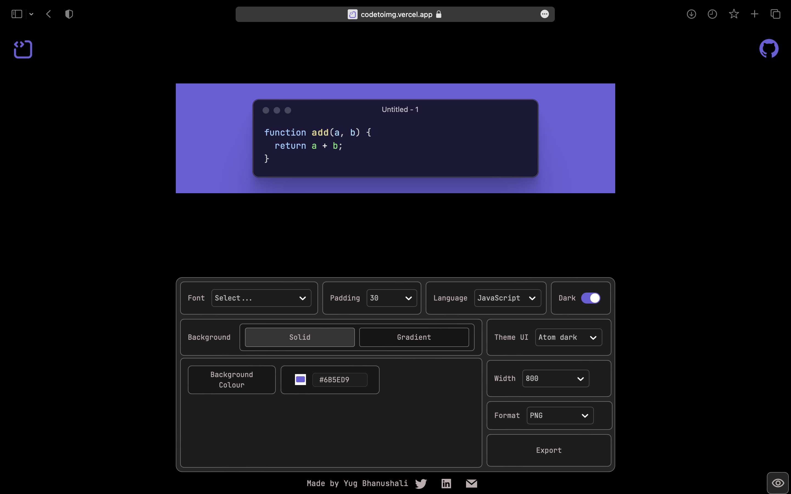Viewport: 791px width, 494px height.
Task: Switch to the Gradient background tab
Action: click(x=414, y=337)
